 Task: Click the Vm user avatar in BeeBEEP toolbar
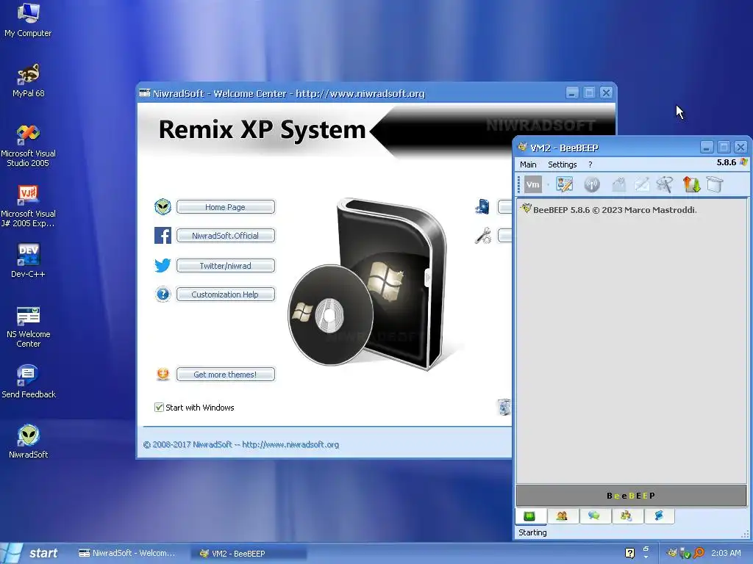tap(533, 184)
